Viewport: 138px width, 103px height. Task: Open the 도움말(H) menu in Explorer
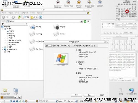point(39,13)
